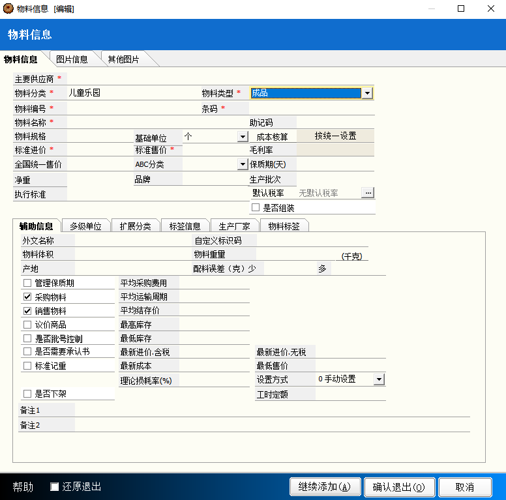Toggle 是否组装 checkbox
Image resolution: width=506 pixels, height=500 pixels.
(x=256, y=207)
